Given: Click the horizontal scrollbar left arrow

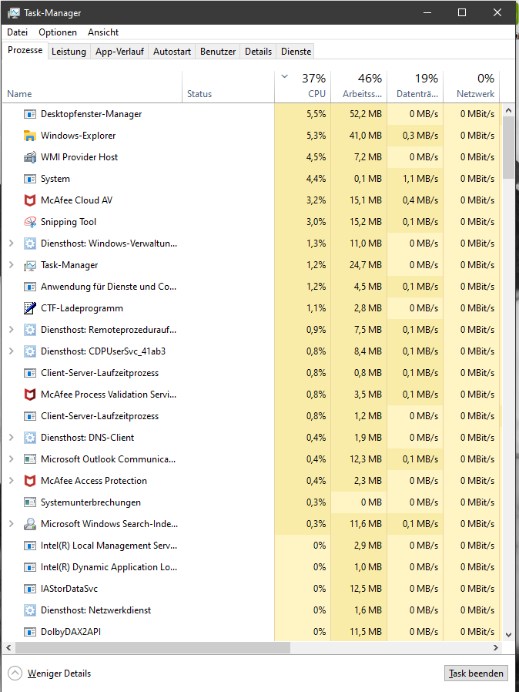Looking at the screenshot, I should coord(8,647).
